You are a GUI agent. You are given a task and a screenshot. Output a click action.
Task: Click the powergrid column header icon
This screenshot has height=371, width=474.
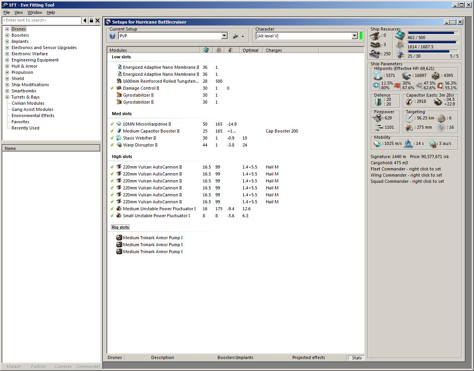[x=219, y=50]
